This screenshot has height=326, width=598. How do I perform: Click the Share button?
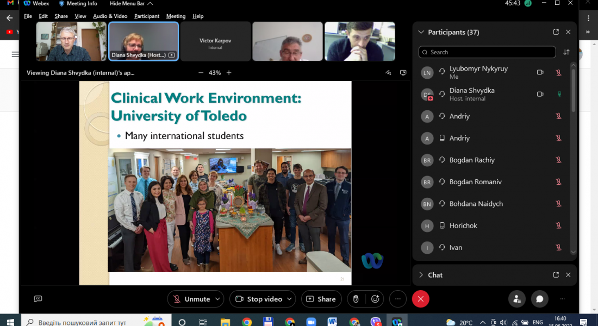pos(321,299)
